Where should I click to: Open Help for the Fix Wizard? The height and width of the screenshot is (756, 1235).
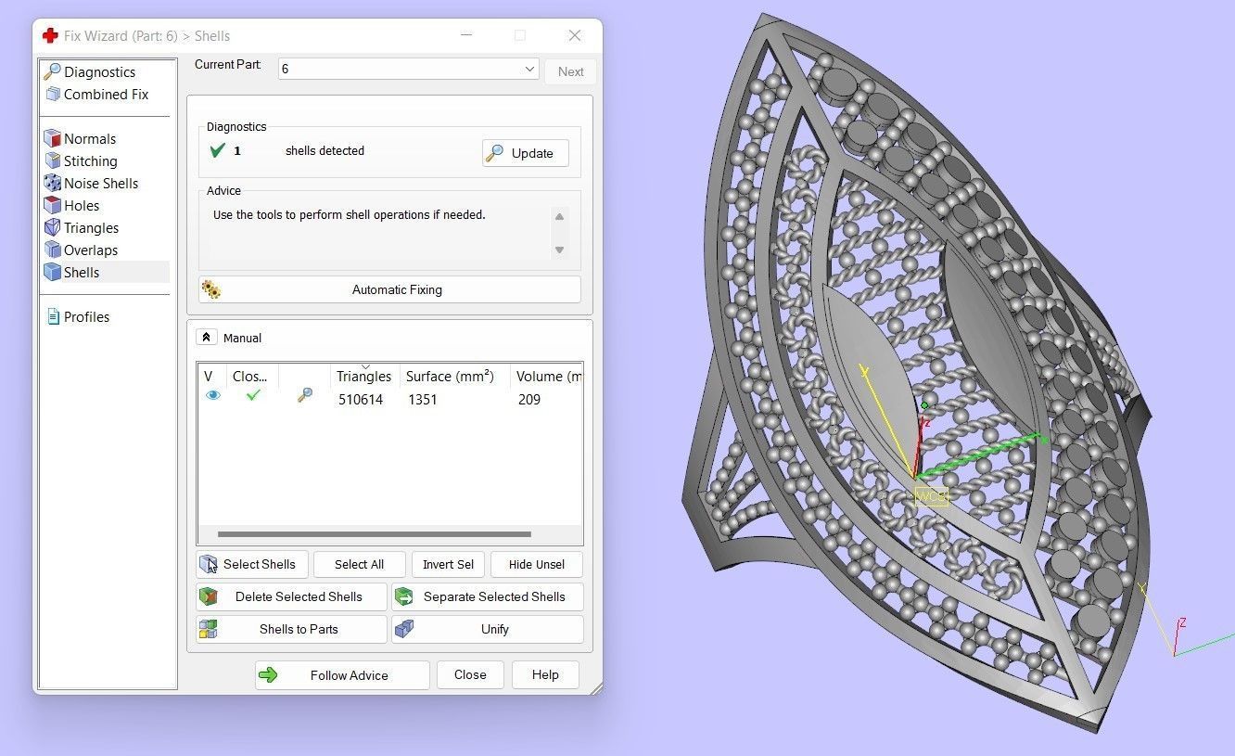point(545,674)
